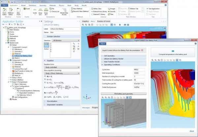
Task: Click the Label input field
Action: [x=65, y=29]
